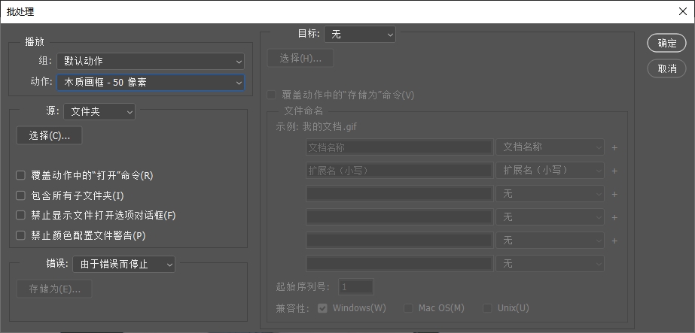This screenshot has height=333, width=695.
Task: Enable 禁止显示文件打开选项对话框(F) checkbox
Action: pos(20,216)
